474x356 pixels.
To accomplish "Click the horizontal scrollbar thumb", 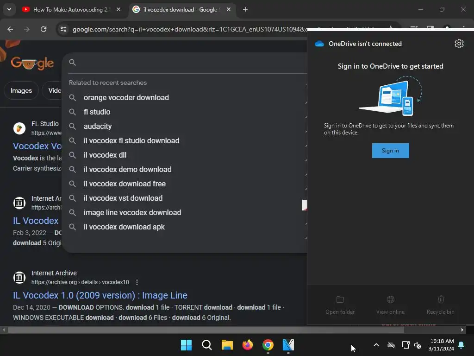I will tap(206, 330).
